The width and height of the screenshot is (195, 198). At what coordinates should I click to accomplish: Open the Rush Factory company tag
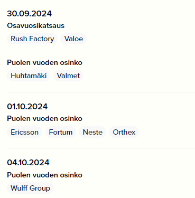click(32, 39)
